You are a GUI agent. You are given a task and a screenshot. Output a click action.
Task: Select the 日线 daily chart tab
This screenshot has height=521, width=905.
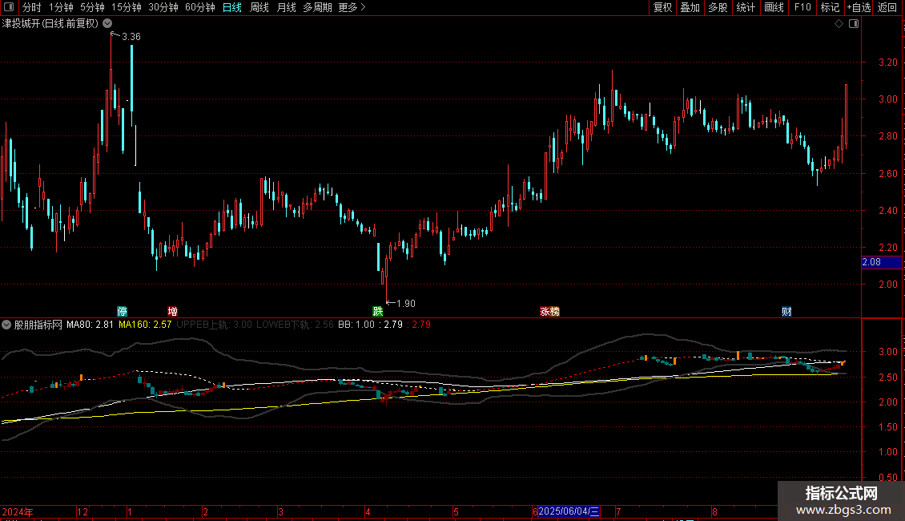pyautogui.click(x=232, y=7)
